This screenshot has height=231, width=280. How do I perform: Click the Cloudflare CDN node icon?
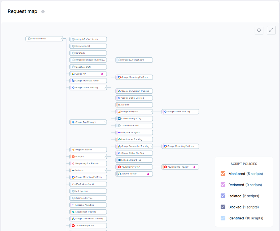[x=73, y=67]
